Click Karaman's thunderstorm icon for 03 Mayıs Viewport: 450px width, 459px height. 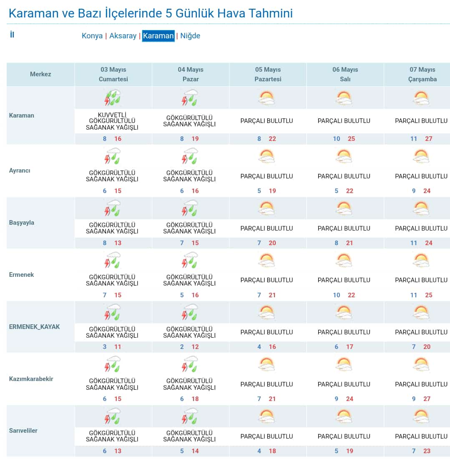[113, 98]
